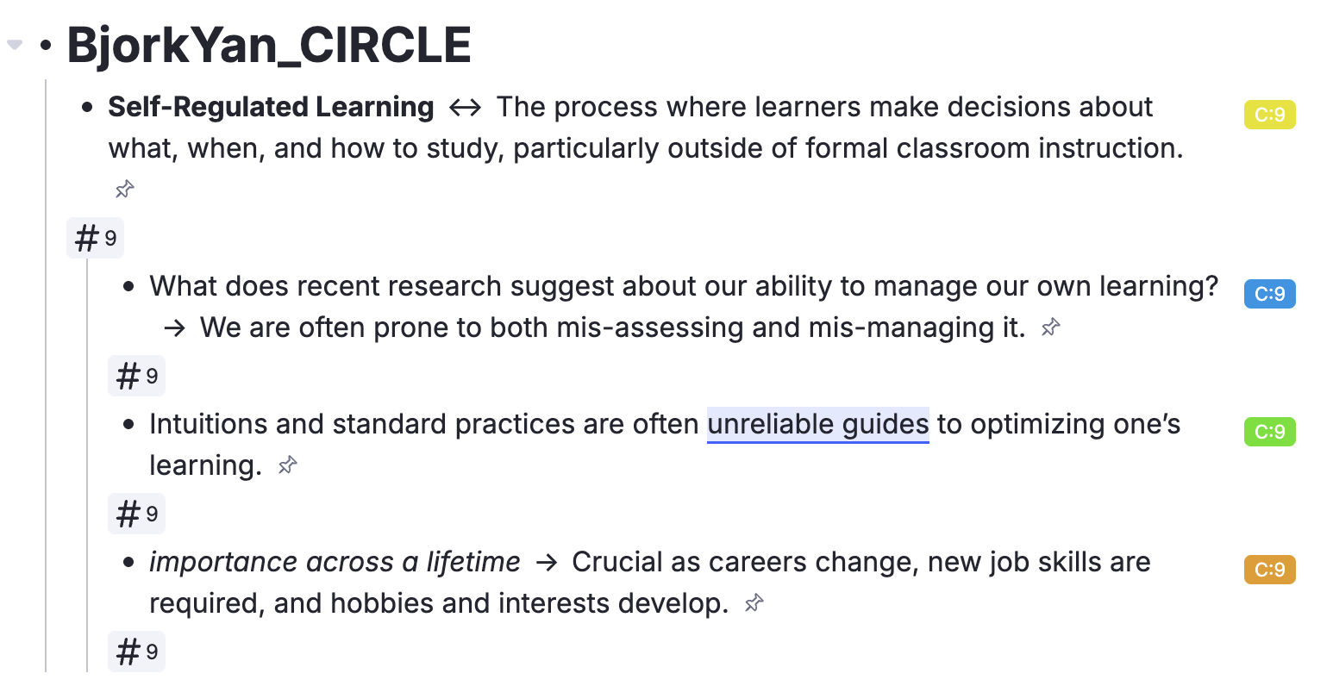
Task: Click the #9 tag below Self-Regulated Learning
Action: point(96,238)
